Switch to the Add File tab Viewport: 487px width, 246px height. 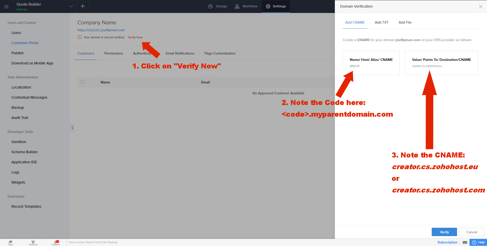405,22
